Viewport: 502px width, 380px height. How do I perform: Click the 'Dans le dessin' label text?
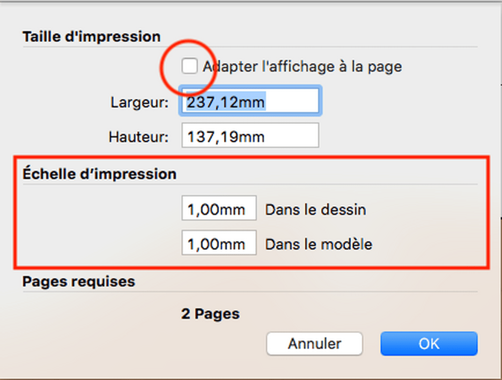click(316, 210)
